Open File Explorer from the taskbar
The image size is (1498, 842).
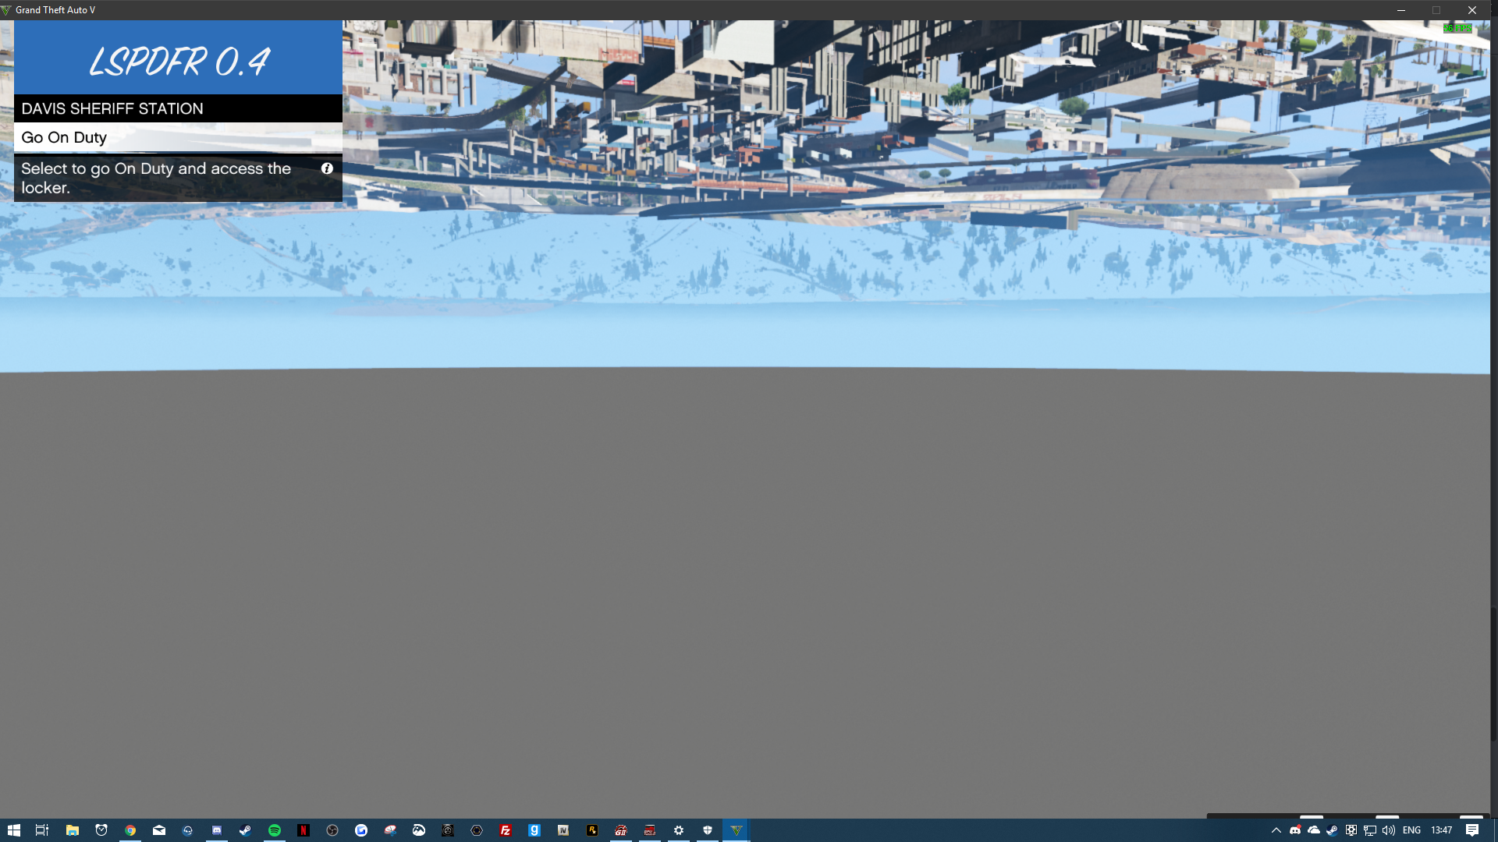tap(72, 830)
